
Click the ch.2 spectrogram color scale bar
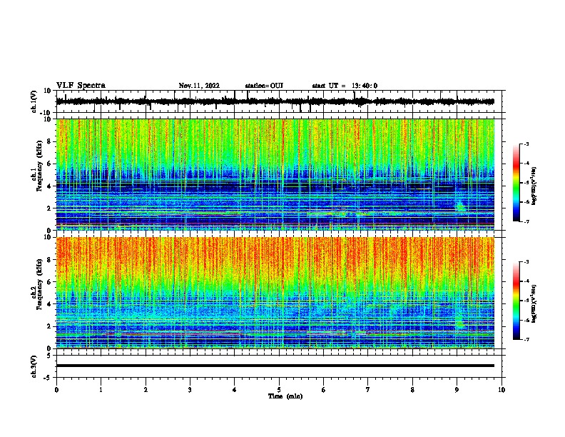pos(516,301)
